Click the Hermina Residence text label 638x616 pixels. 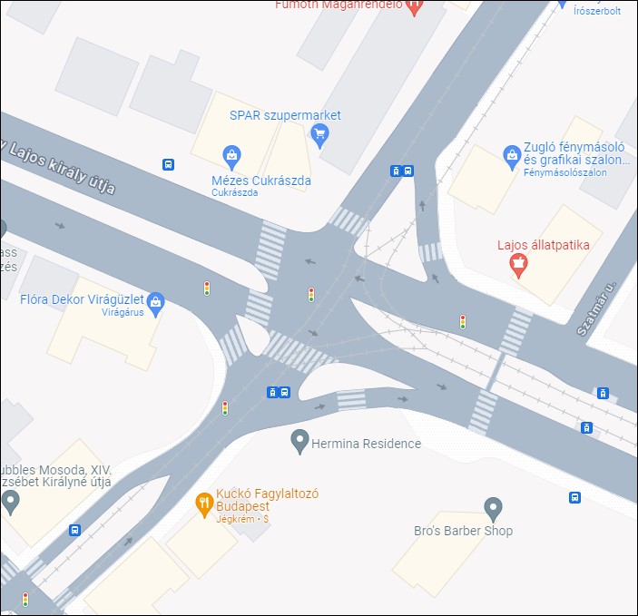coord(367,444)
